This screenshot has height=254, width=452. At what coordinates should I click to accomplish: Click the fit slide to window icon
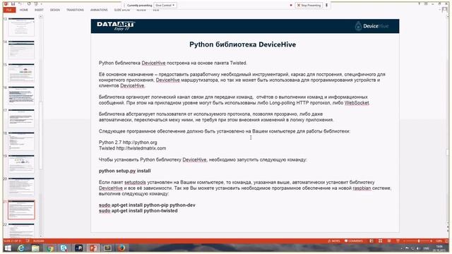click(x=446, y=241)
